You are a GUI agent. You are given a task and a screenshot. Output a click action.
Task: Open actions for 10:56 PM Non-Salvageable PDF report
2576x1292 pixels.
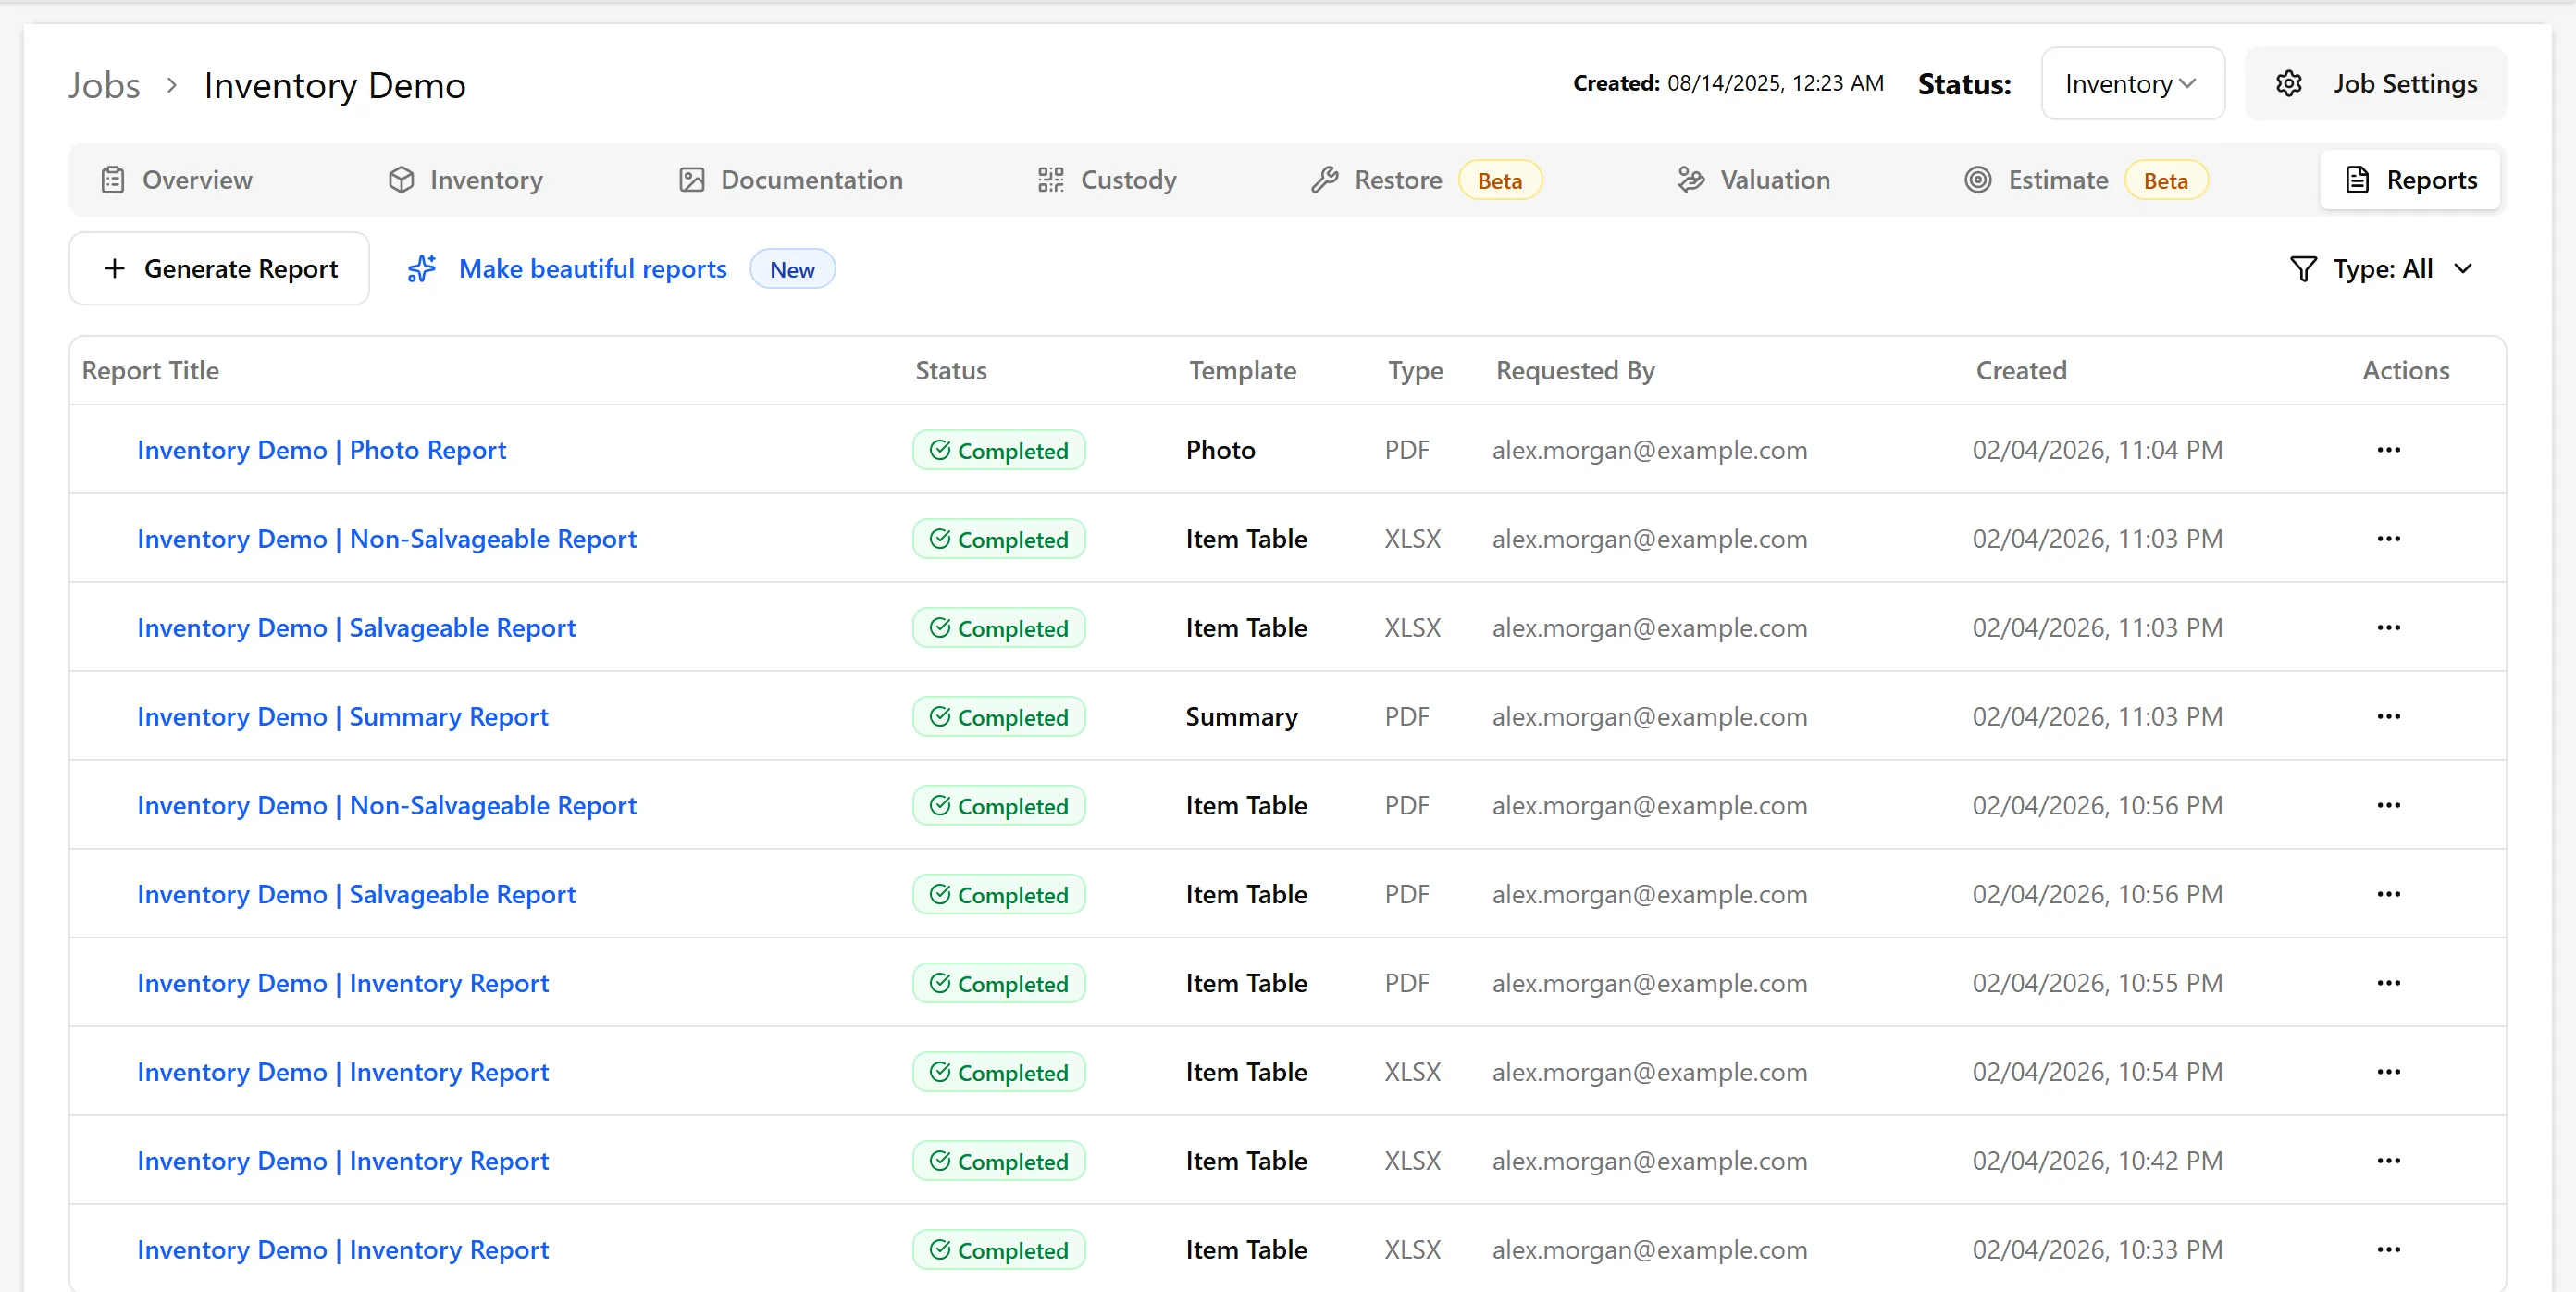[2388, 806]
